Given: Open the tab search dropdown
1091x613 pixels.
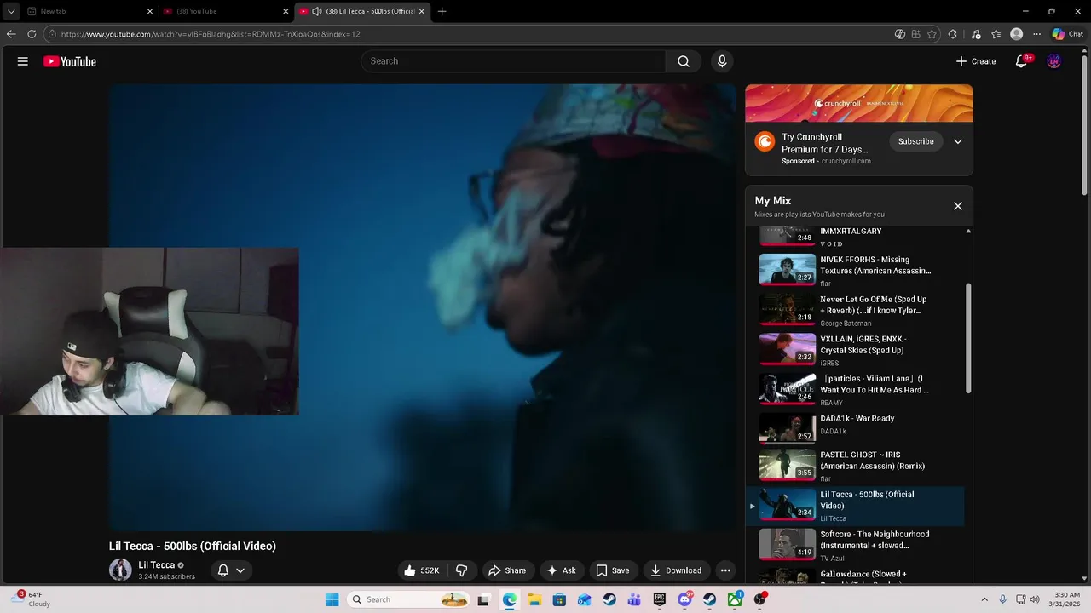Looking at the screenshot, I should [x=11, y=11].
